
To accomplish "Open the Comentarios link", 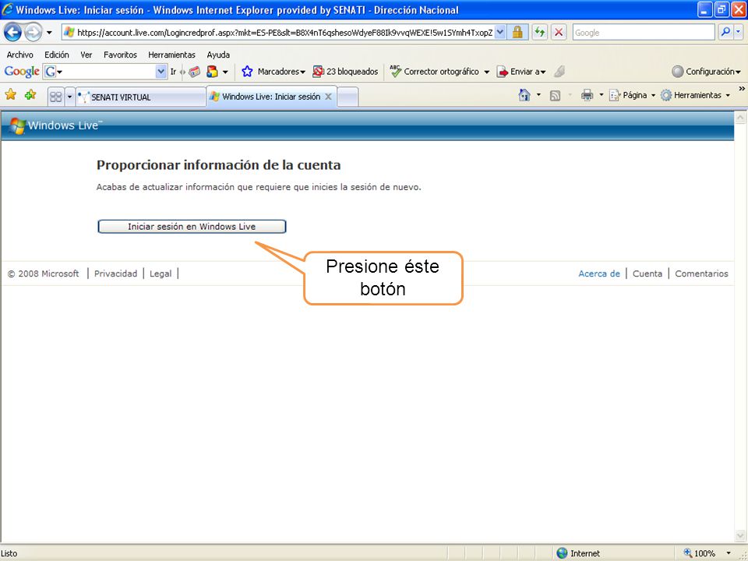I will pos(701,273).
